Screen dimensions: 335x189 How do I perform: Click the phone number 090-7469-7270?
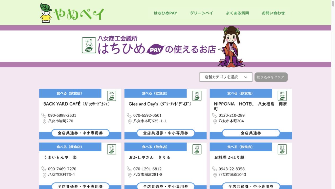[x=62, y=169]
